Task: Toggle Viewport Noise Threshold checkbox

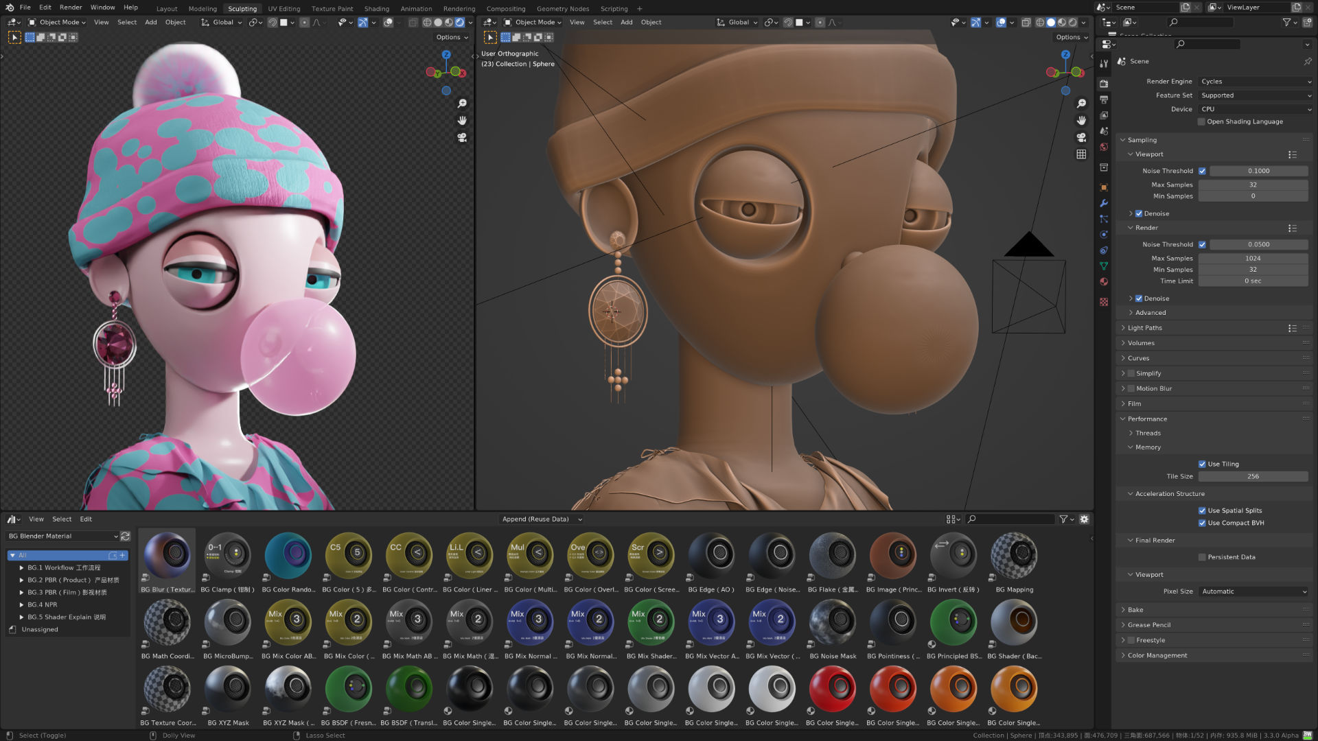Action: (1202, 171)
